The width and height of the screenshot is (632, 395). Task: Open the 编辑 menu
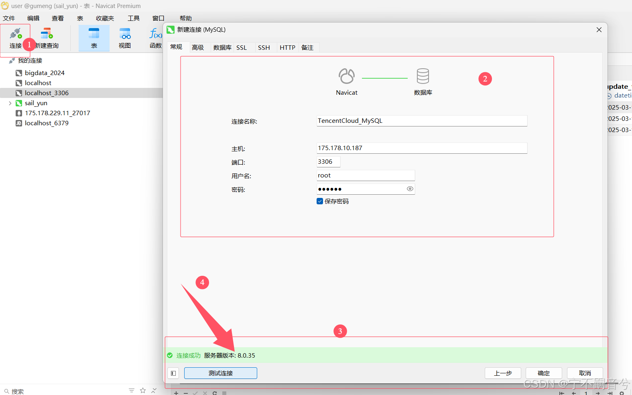pyautogui.click(x=33, y=18)
